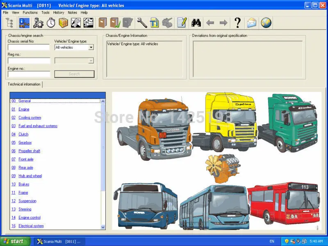Select the Technical information tab
The image size is (328, 246).
24,84
